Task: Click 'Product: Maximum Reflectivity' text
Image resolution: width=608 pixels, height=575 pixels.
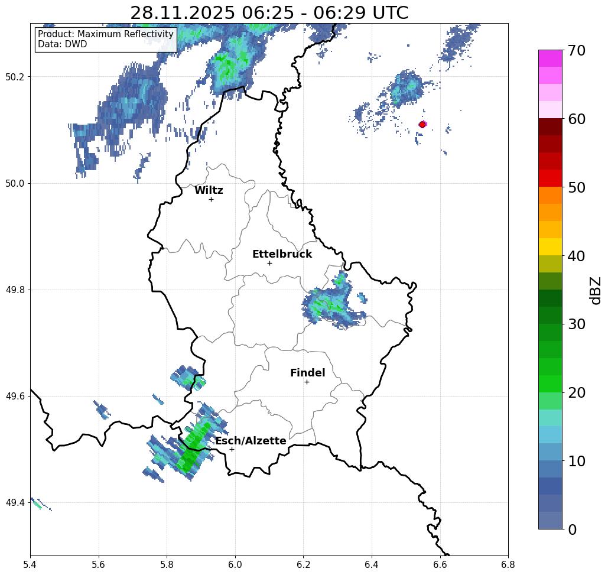Action: (x=105, y=34)
